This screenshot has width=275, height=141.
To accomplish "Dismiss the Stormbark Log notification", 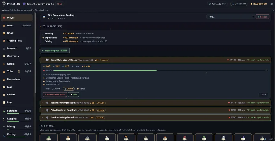I will click(273, 10).
